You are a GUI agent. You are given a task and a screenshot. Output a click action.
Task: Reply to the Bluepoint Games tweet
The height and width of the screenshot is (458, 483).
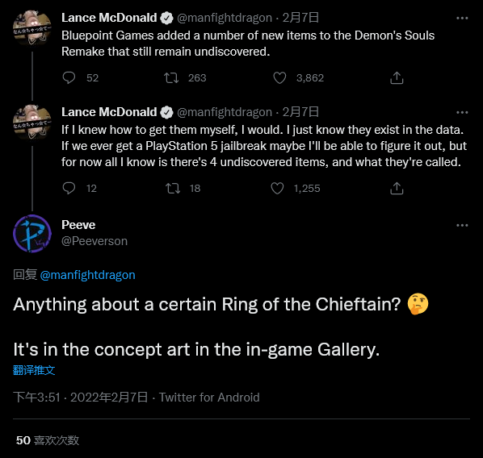[69, 78]
